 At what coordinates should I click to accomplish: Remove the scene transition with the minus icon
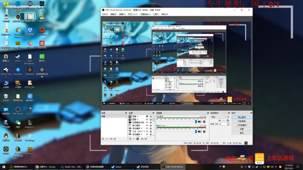224,121
